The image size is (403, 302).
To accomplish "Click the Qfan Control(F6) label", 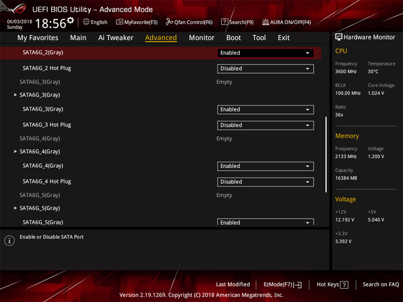I will tap(193, 22).
